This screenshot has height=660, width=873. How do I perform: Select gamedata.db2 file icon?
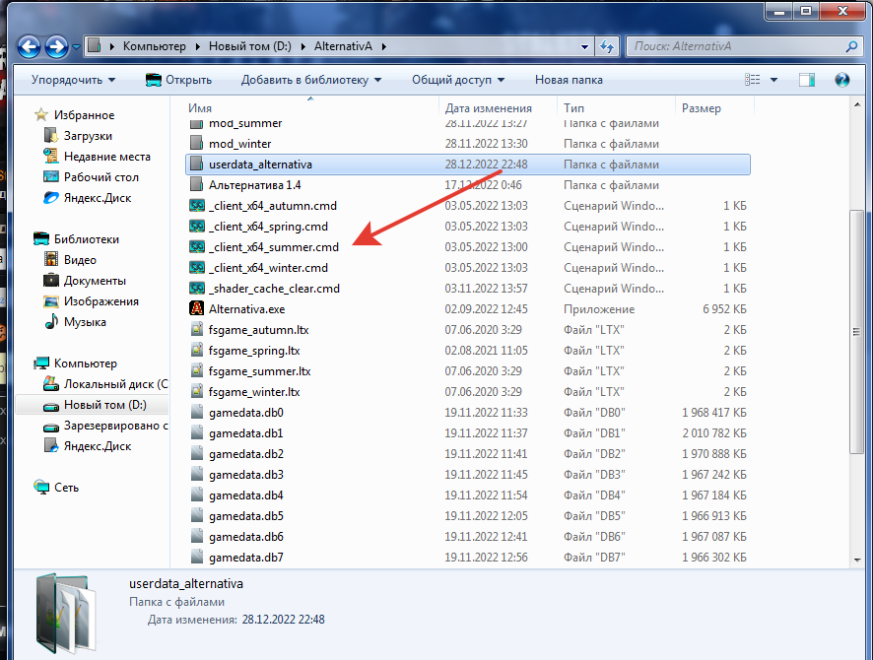tap(196, 454)
